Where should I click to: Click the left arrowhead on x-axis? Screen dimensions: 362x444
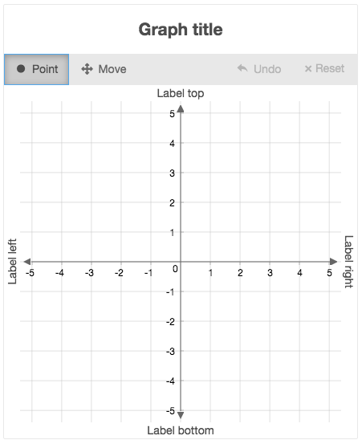coord(27,262)
